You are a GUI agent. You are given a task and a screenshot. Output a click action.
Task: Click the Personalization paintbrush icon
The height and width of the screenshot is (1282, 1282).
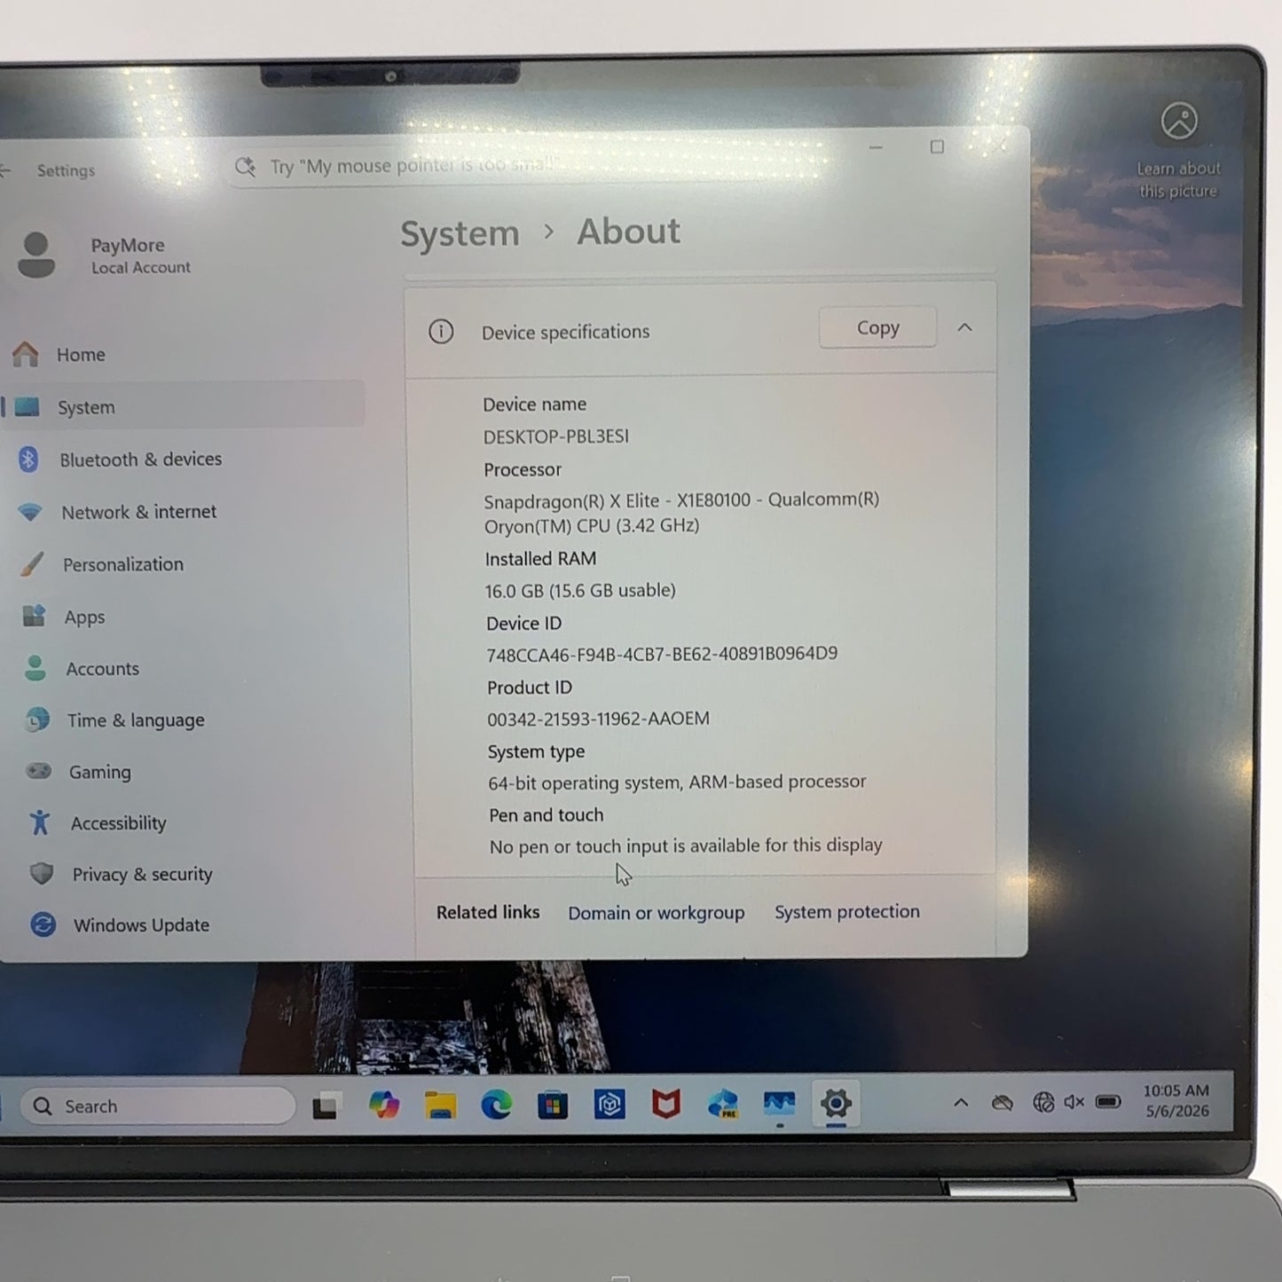(x=32, y=564)
